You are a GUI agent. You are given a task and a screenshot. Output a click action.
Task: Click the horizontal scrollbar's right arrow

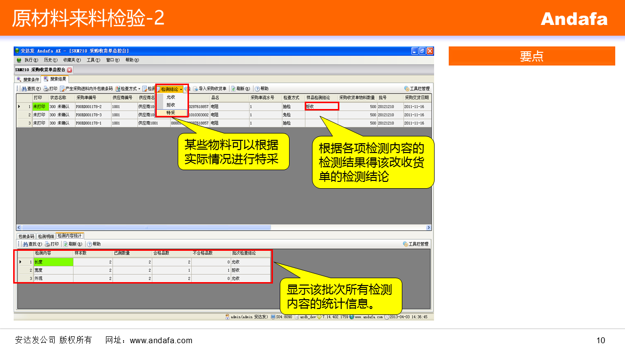429,227
